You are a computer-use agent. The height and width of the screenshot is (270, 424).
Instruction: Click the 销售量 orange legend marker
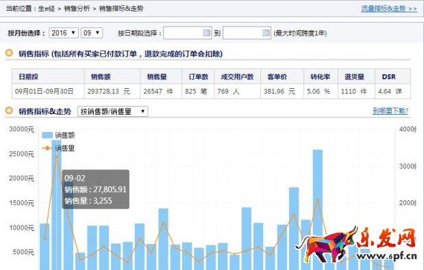click(x=47, y=148)
